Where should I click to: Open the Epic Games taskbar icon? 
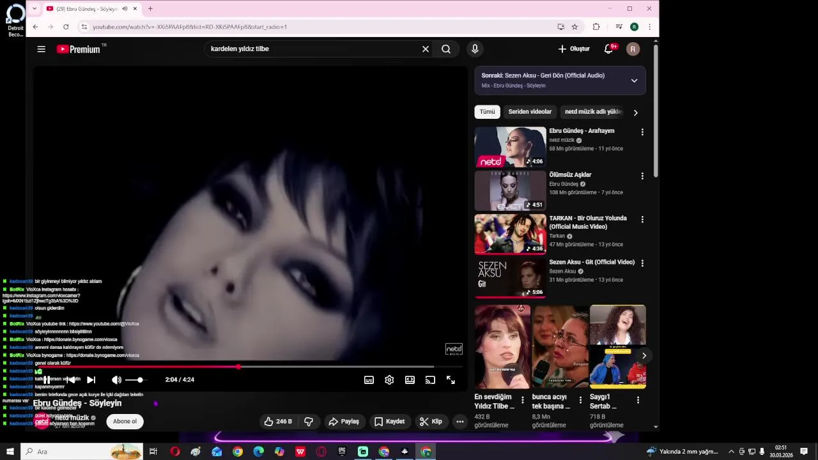pyautogui.click(x=342, y=452)
